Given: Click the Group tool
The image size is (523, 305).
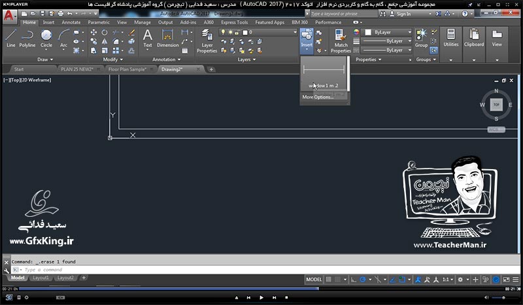Looking at the screenshot, I should click(421, 39).
